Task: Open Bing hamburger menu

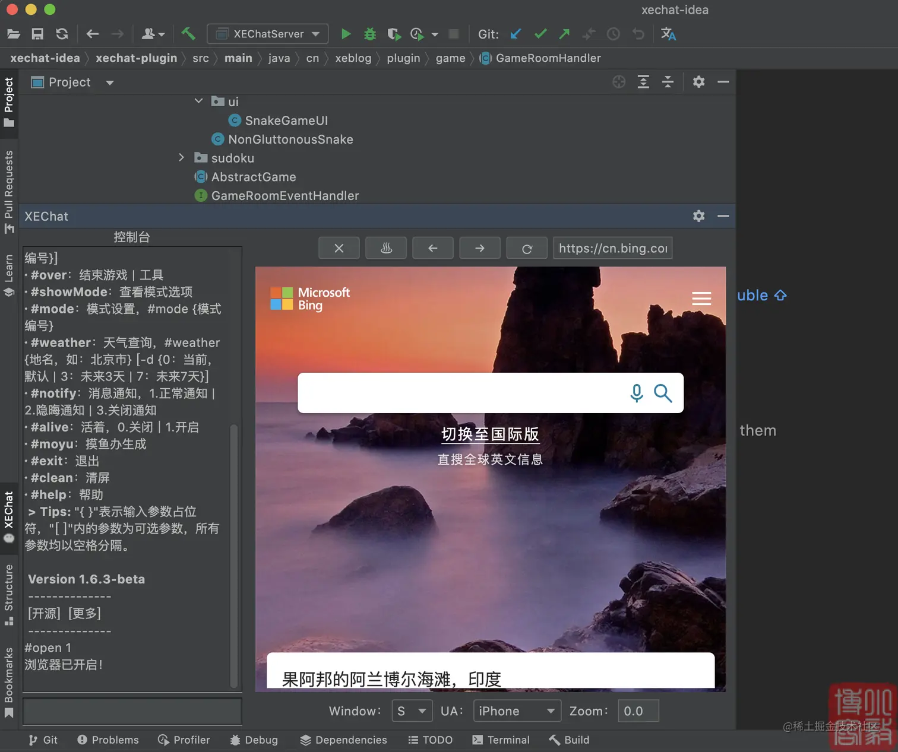Action: (701, 299)
